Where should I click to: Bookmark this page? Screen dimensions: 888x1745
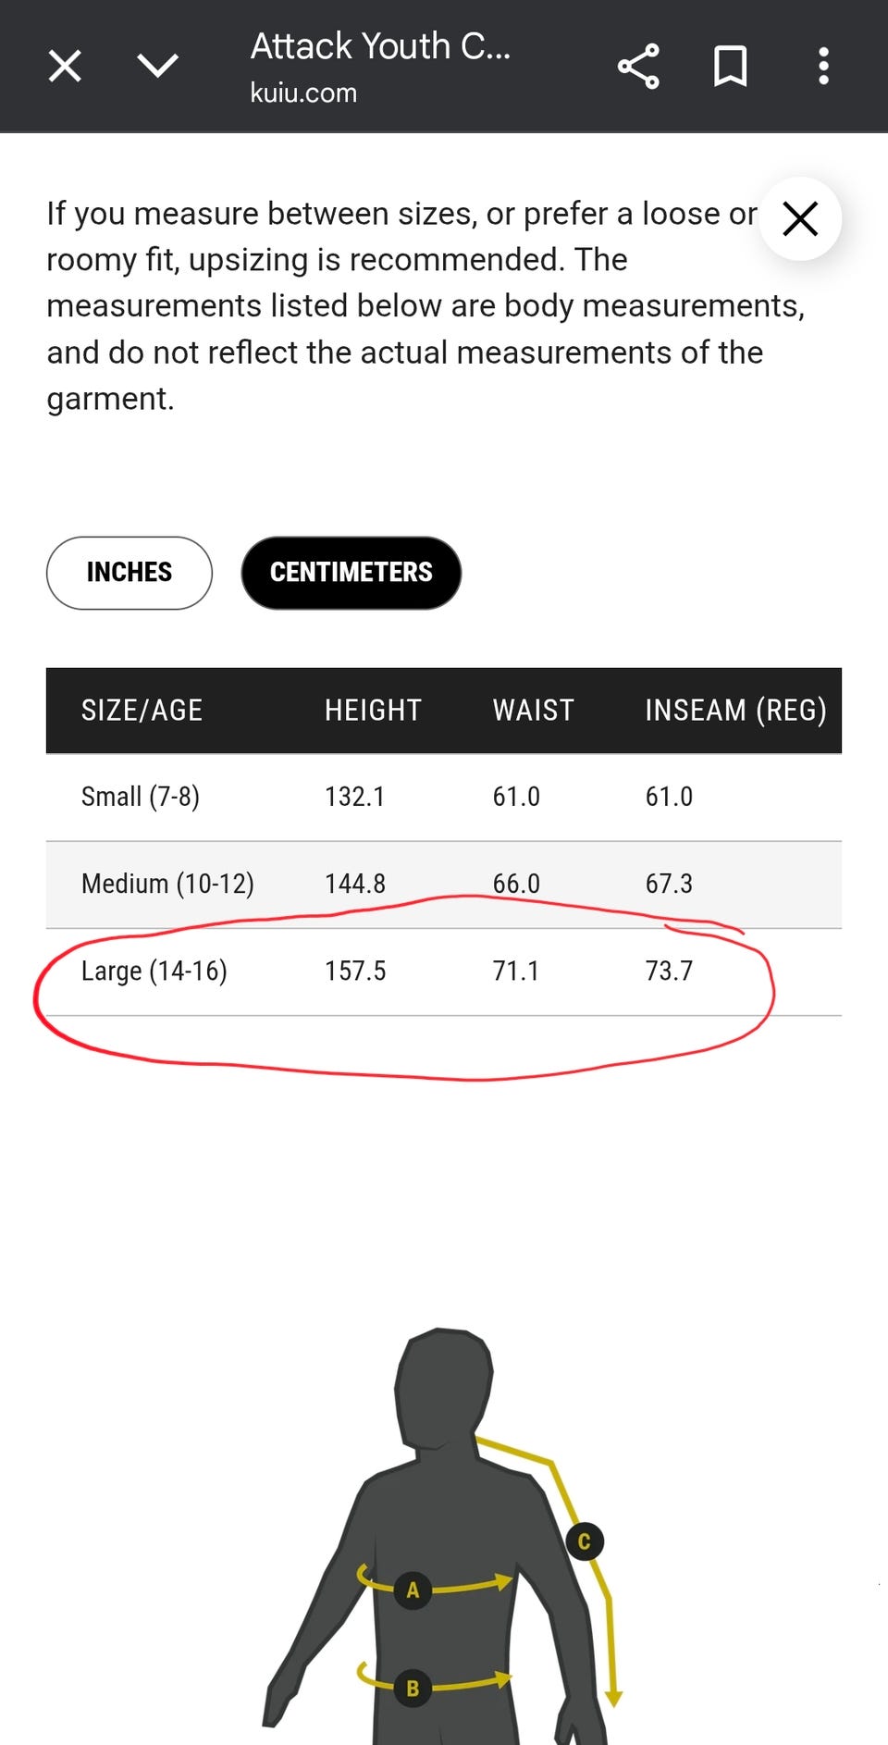coord(730,67)
